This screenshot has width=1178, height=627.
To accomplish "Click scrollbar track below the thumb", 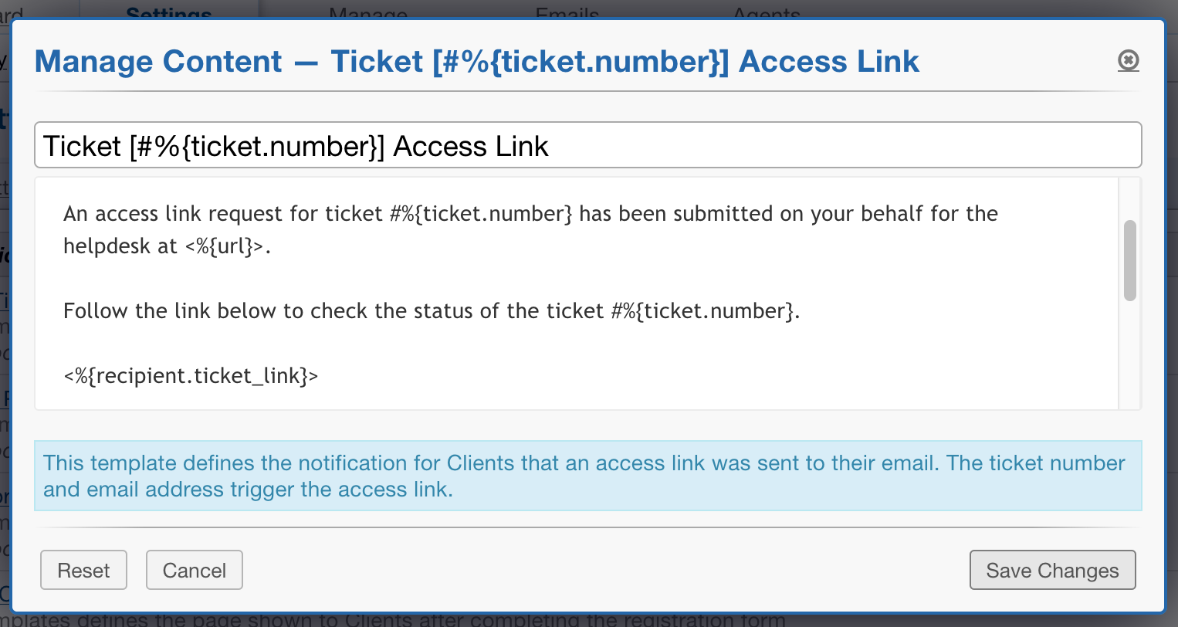I will (1129, 355).
